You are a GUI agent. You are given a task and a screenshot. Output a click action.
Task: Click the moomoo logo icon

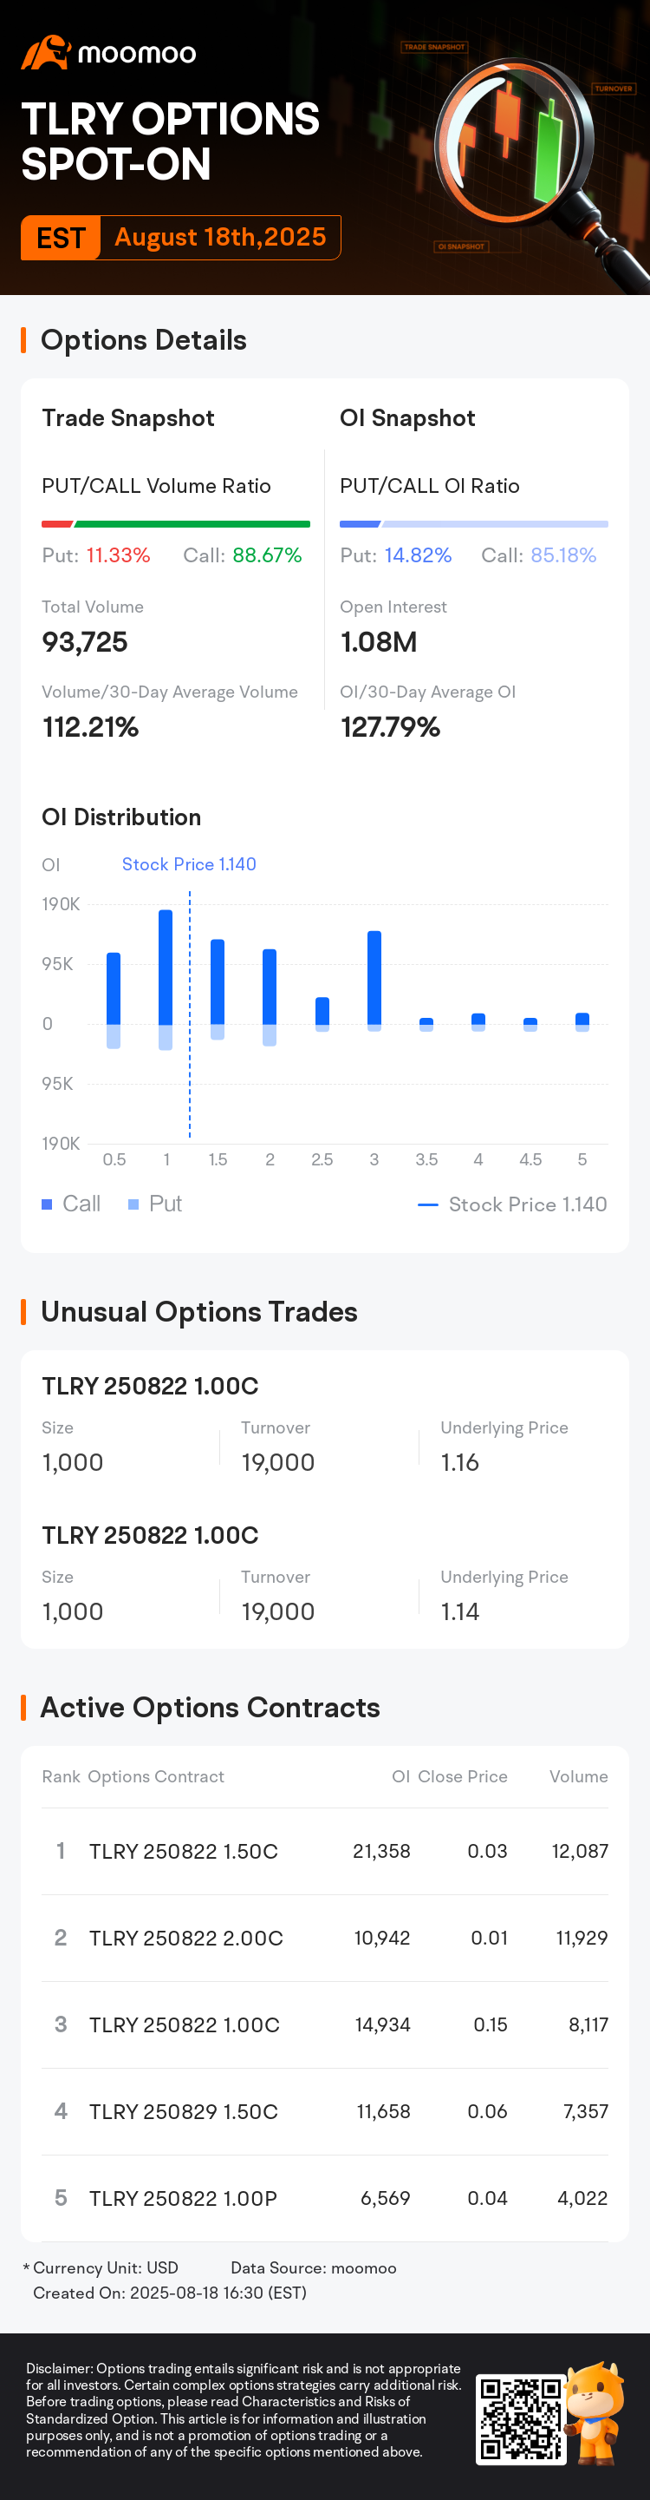(x=46, y=52)
